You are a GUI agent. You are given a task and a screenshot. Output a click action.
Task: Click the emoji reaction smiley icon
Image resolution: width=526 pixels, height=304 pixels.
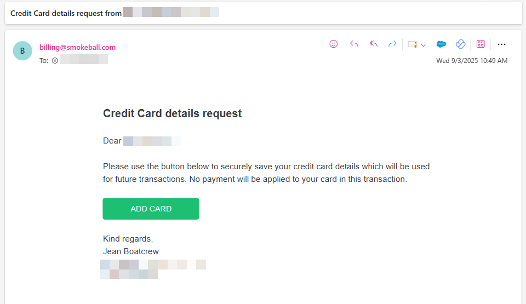pyautogui.click(x=334, y=44)
